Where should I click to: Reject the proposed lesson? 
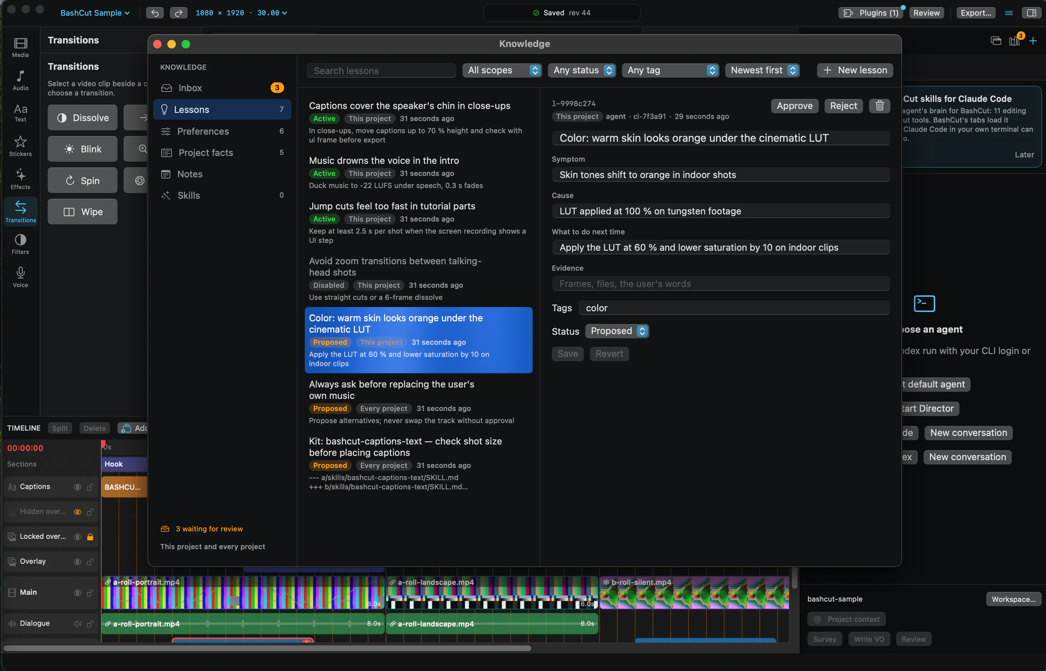coord(843,106)
